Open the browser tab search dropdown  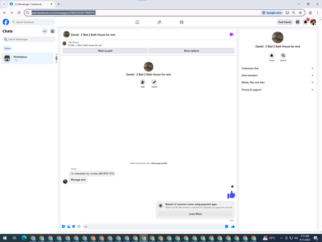tap(4, 4)
